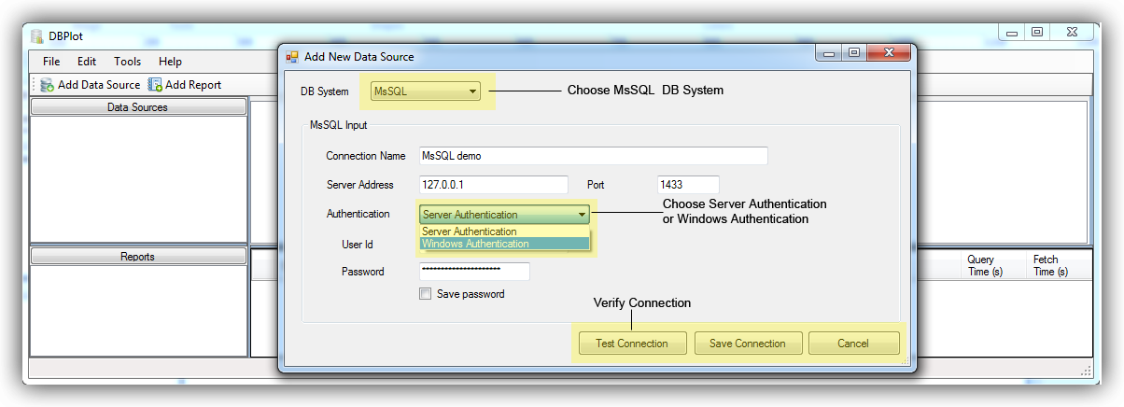Focus the Port number field
Screen dimensions: 1124x407
click(688, 185)
